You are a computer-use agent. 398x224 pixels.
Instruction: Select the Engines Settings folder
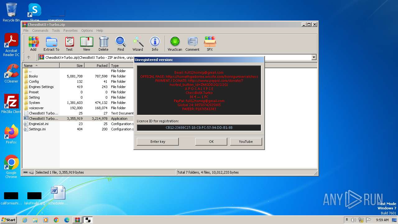78,87
